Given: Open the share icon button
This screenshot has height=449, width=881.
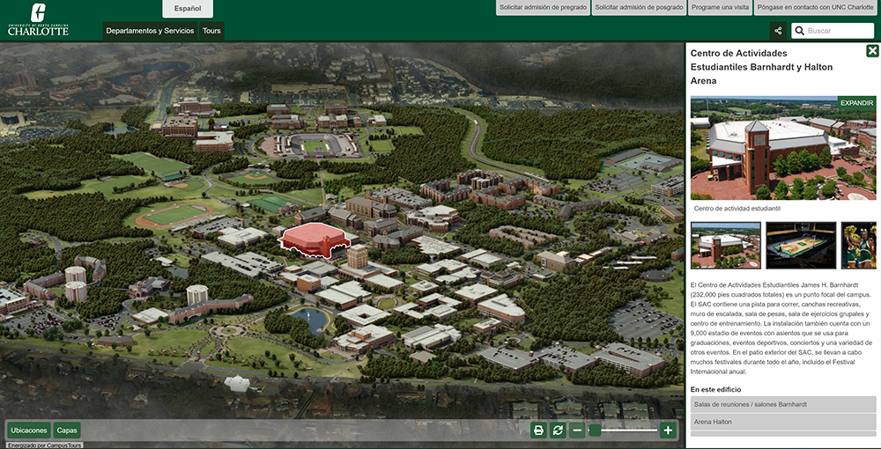Looking at the screenshot, I should pos(778,31).
